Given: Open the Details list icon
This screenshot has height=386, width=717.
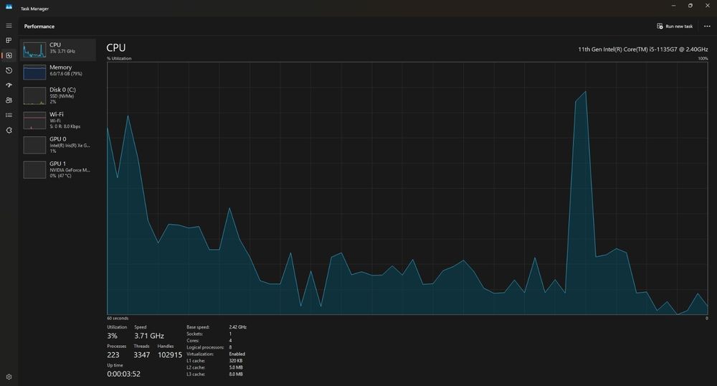Looking at the screenshot, I should (9, 116).
